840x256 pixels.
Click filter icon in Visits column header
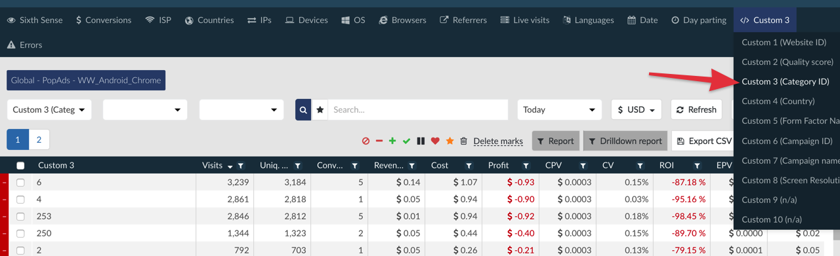coord(241,166)
